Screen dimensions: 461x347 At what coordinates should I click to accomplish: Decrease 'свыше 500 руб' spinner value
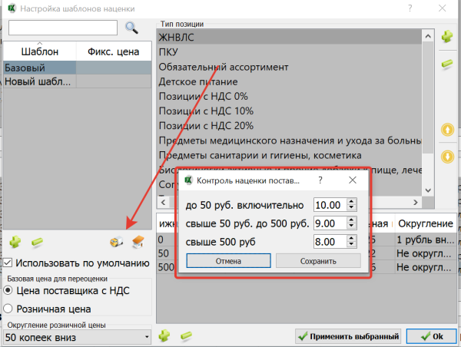click(351, 246)
